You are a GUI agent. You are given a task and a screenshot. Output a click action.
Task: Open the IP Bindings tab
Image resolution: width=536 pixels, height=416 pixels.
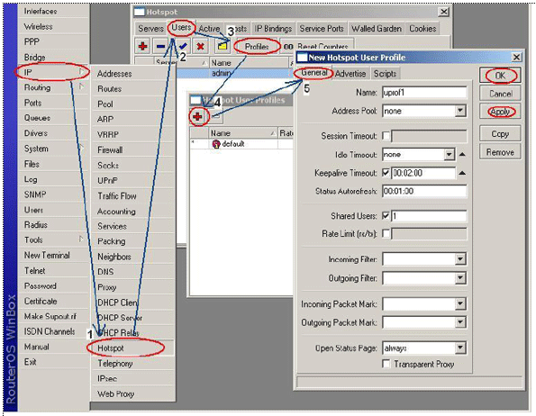(273, 29)
